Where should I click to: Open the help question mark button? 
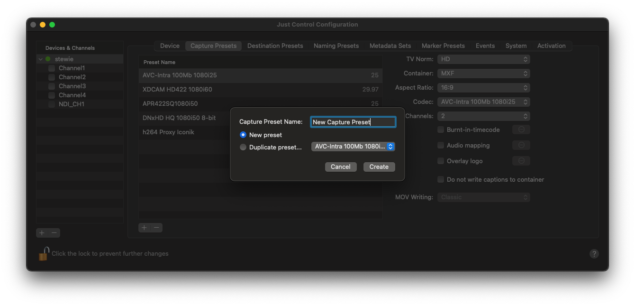point(594,254)
